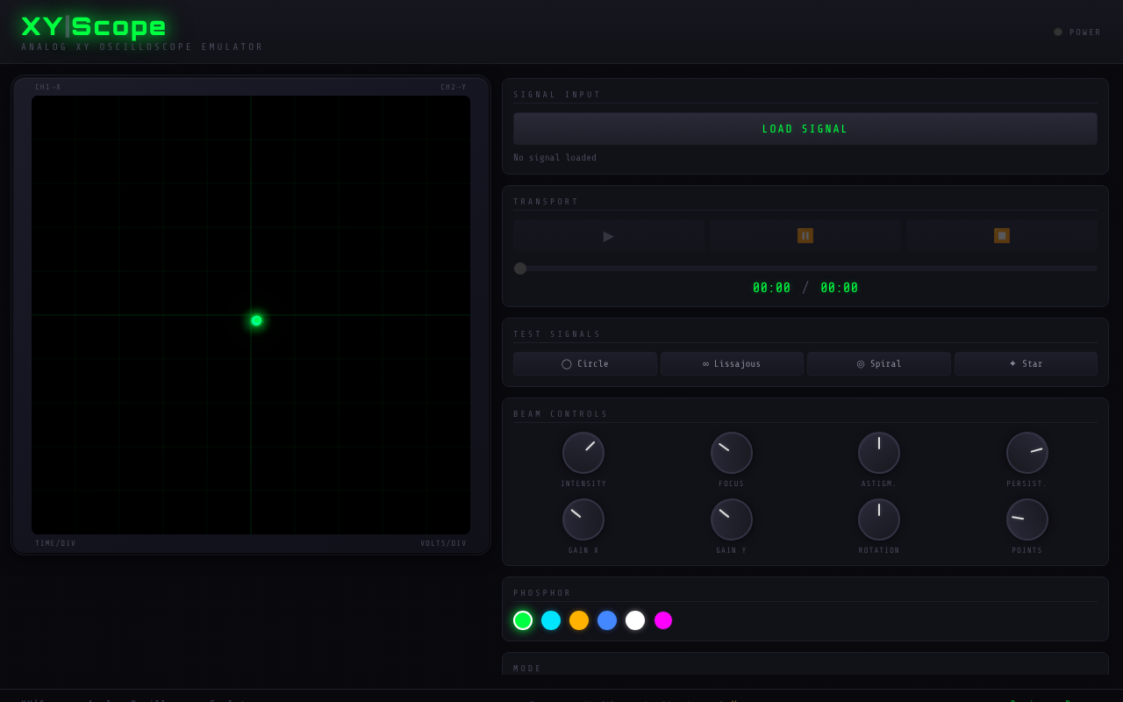Click the 00:00 total time readout
This screenshot has width=1123, height=702.
(x=840, y=288)
